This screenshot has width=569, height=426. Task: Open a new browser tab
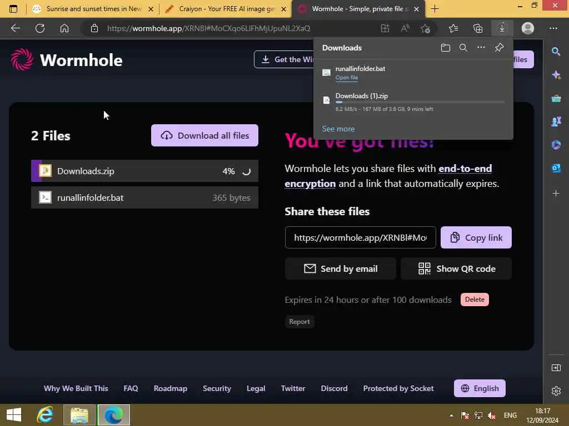[435, 9]
